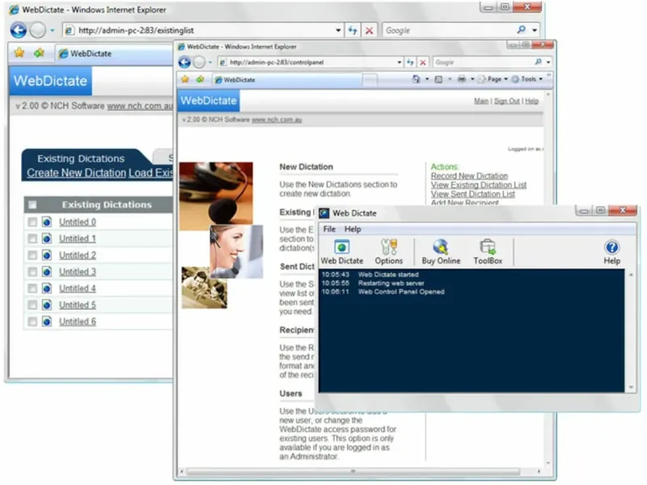Screen dimensions: 647x485
Task: Click View Sent Dictation List link
Action: pos(473,194)
